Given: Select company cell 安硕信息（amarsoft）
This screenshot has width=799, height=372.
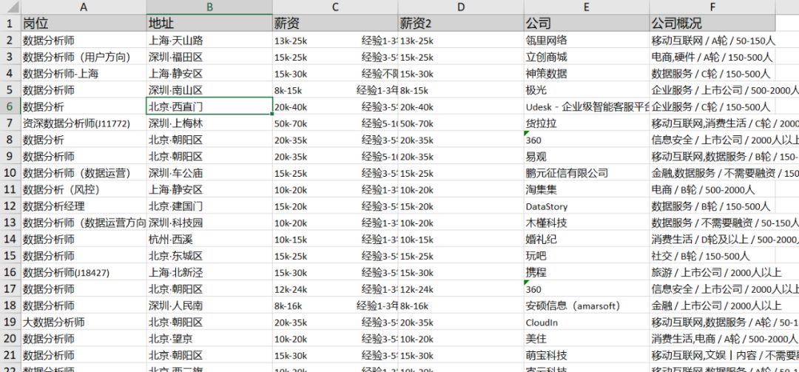Looking at the screenshot, I should click(x=587, y=305).
